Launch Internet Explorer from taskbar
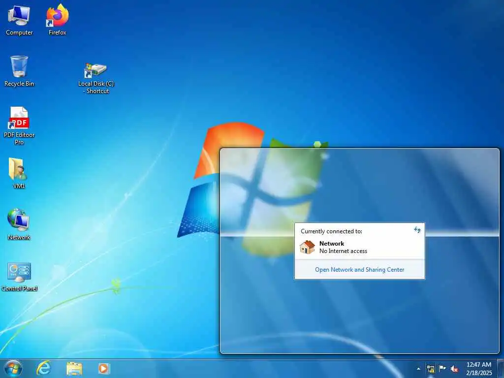Viewport: 504px width, 378px height. (44, 368)
